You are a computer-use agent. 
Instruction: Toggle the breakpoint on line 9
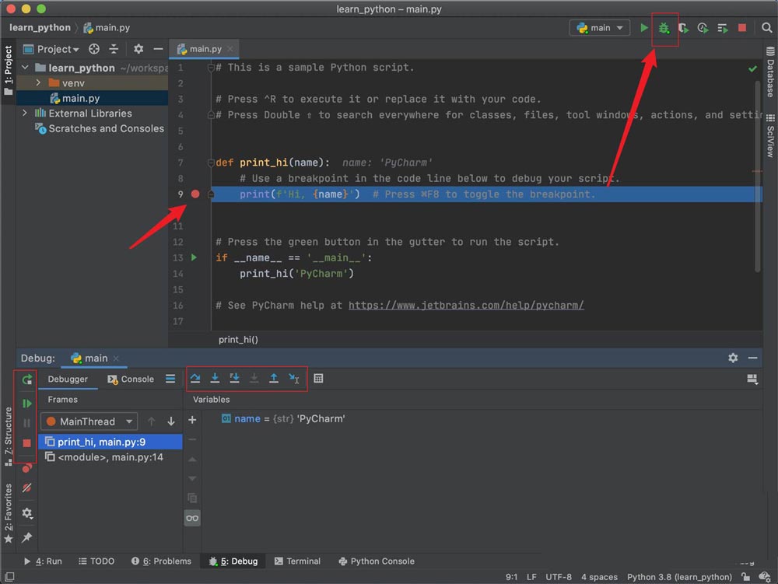point(195,194)
